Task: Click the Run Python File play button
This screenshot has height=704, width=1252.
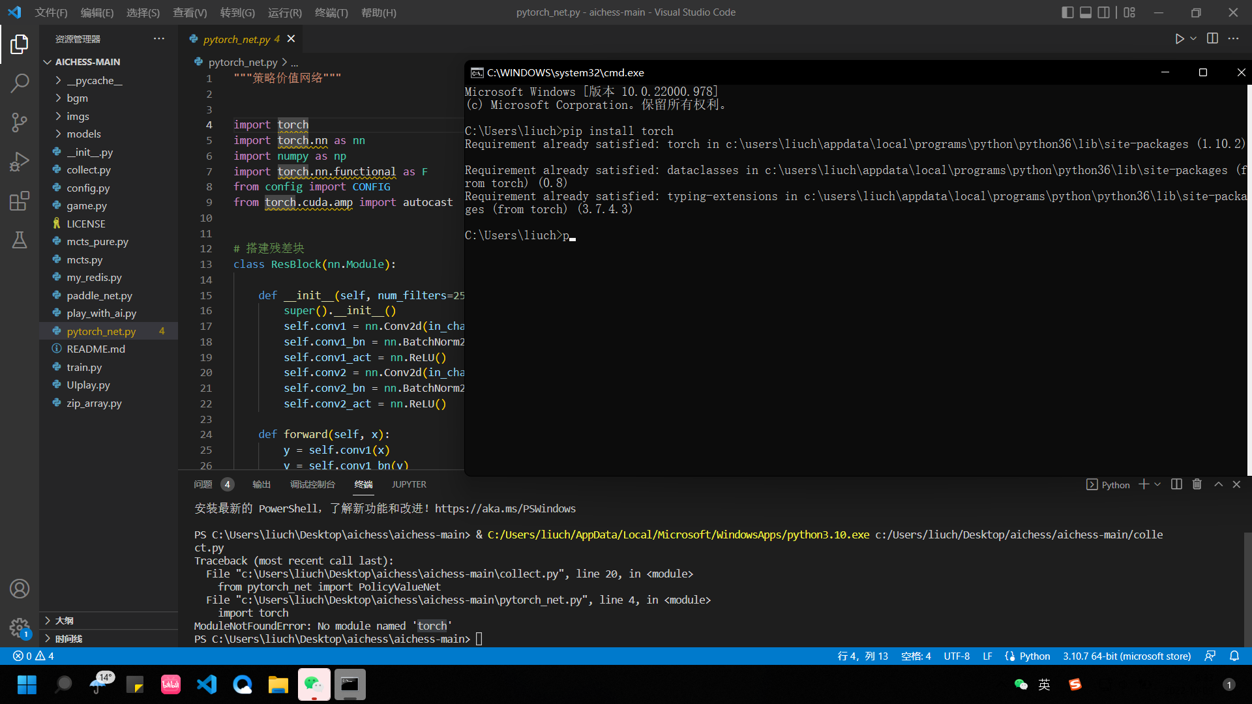Action: [1179, 39]
